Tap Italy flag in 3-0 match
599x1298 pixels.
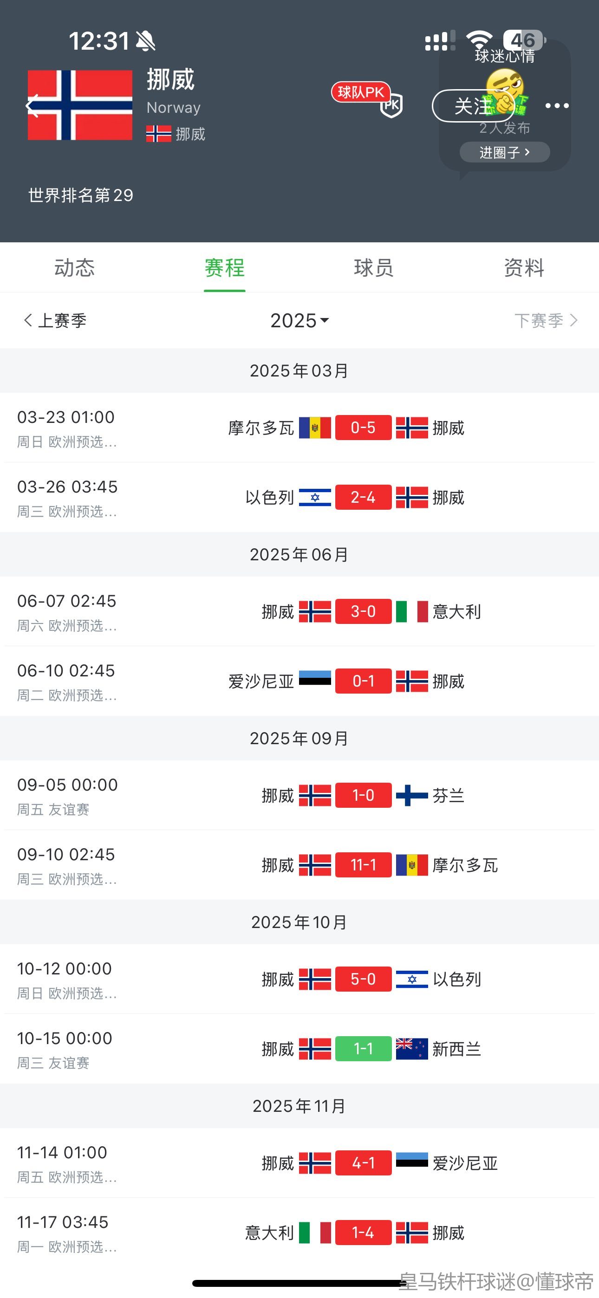tap(412, 612)
